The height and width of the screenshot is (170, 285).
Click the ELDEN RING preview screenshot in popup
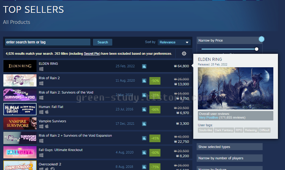point(235,88)
